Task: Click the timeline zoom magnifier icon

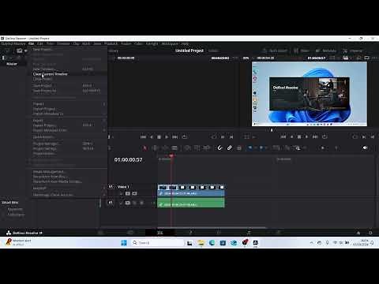Action: point(298,148)
